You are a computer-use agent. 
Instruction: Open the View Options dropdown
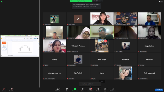[x=97, y=1]
